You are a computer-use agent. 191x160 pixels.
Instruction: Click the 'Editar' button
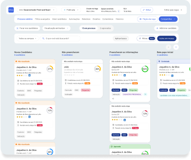pos(147,10)
